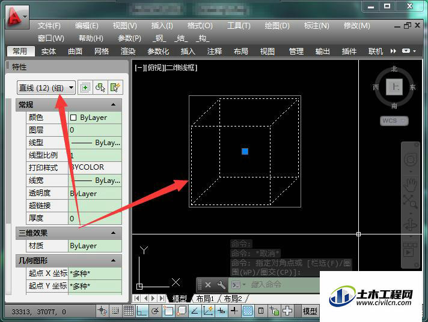Open the 绘图(D) menu
428x322 pixels.
[x=277, y=26]
